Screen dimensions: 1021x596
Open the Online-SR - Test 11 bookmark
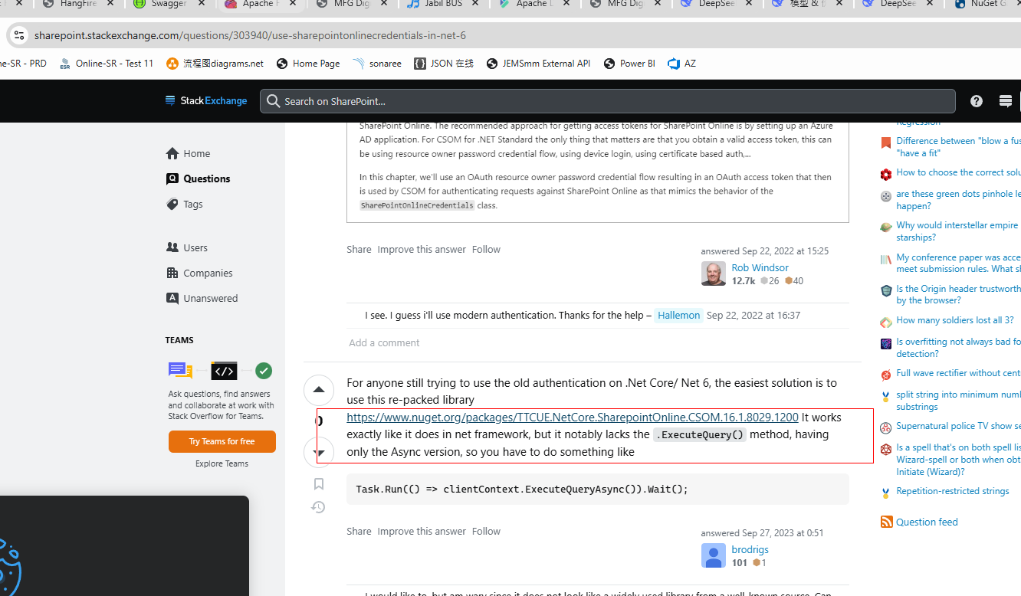107,64
